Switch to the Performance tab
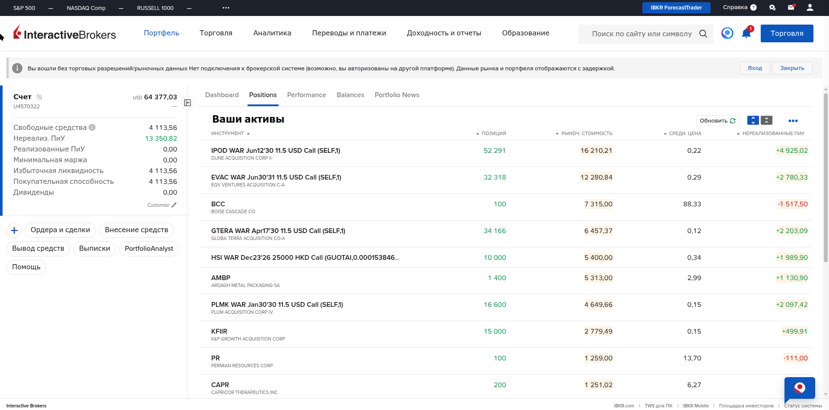The image size is (829, 410). click(x=306, y=95)
